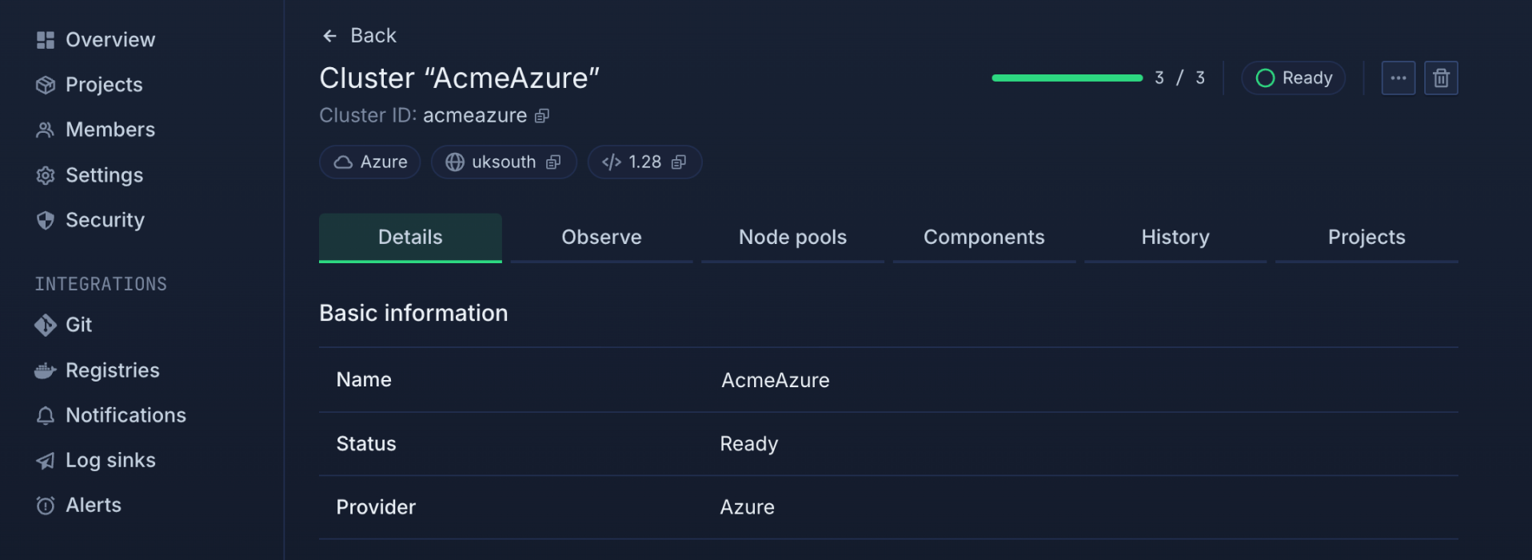Open the Notifications bell item

click(126, 415)
